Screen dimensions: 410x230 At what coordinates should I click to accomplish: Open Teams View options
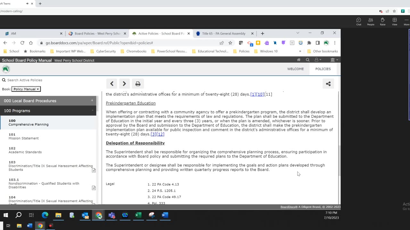coord(395,21)
